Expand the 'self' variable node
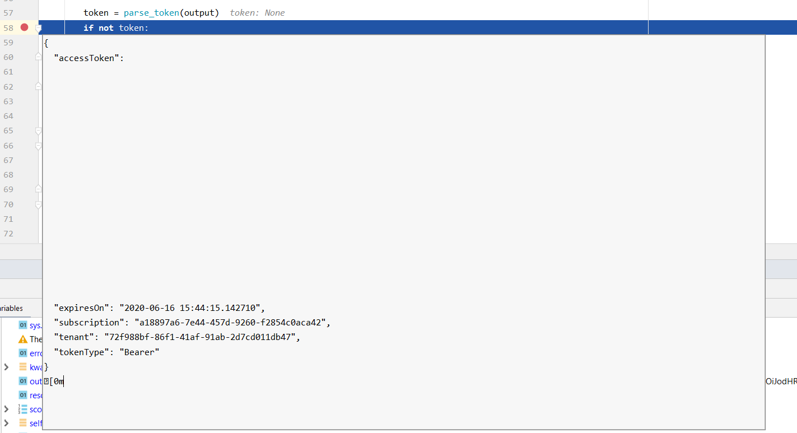Screen dimensions: 797x433 [7, 423]
